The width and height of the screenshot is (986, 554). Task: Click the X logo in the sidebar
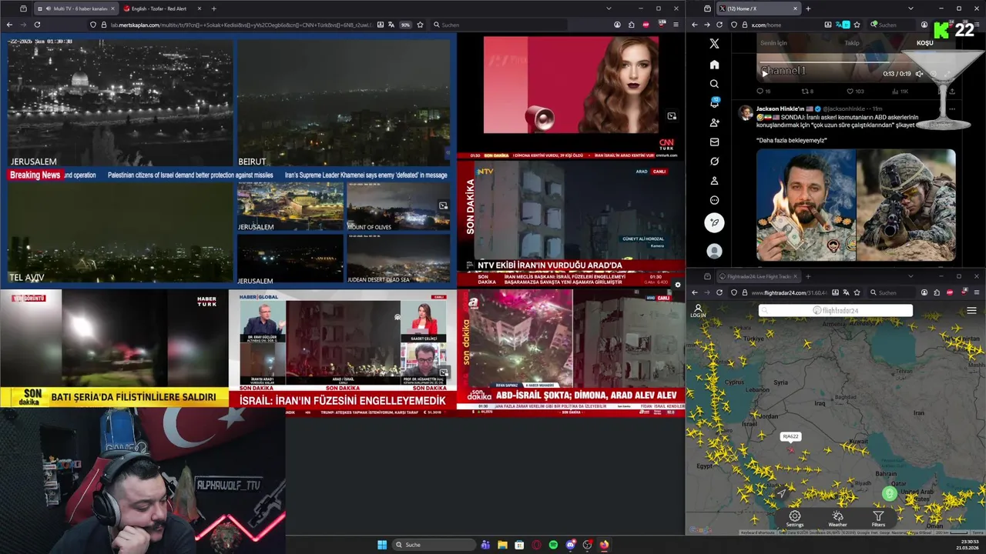[714, 44]
